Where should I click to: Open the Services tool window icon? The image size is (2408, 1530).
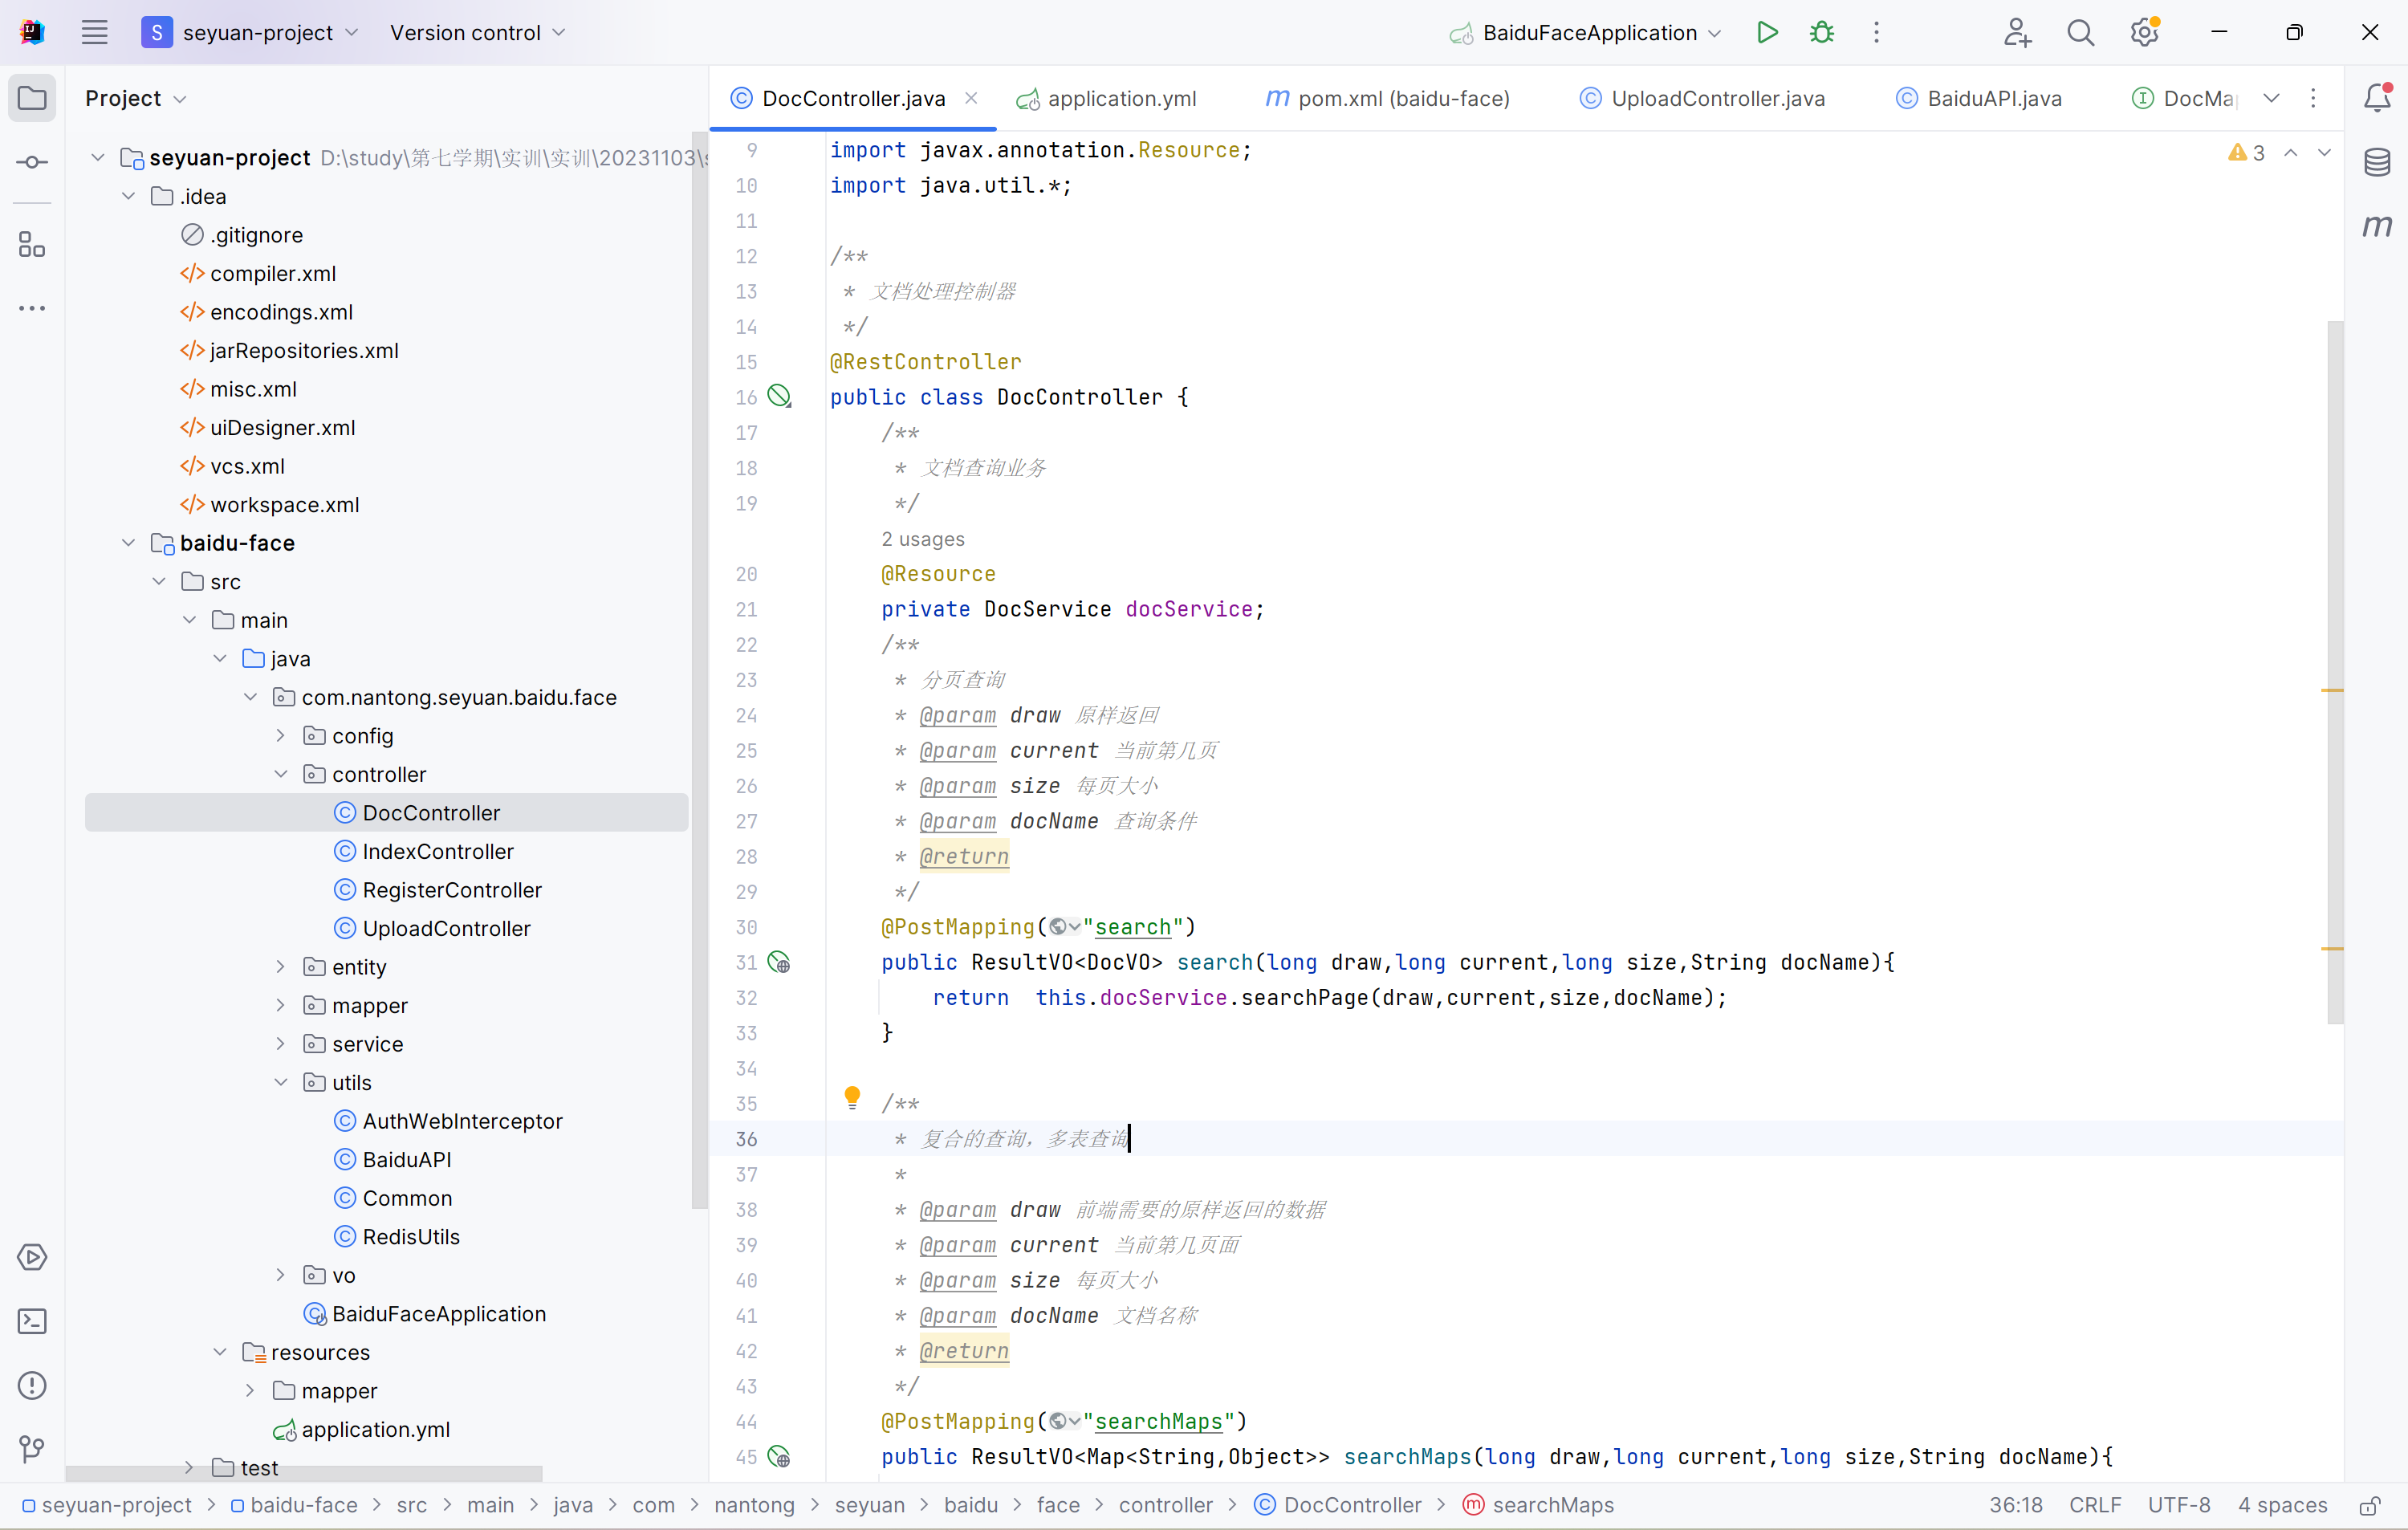click(32, 1257)
